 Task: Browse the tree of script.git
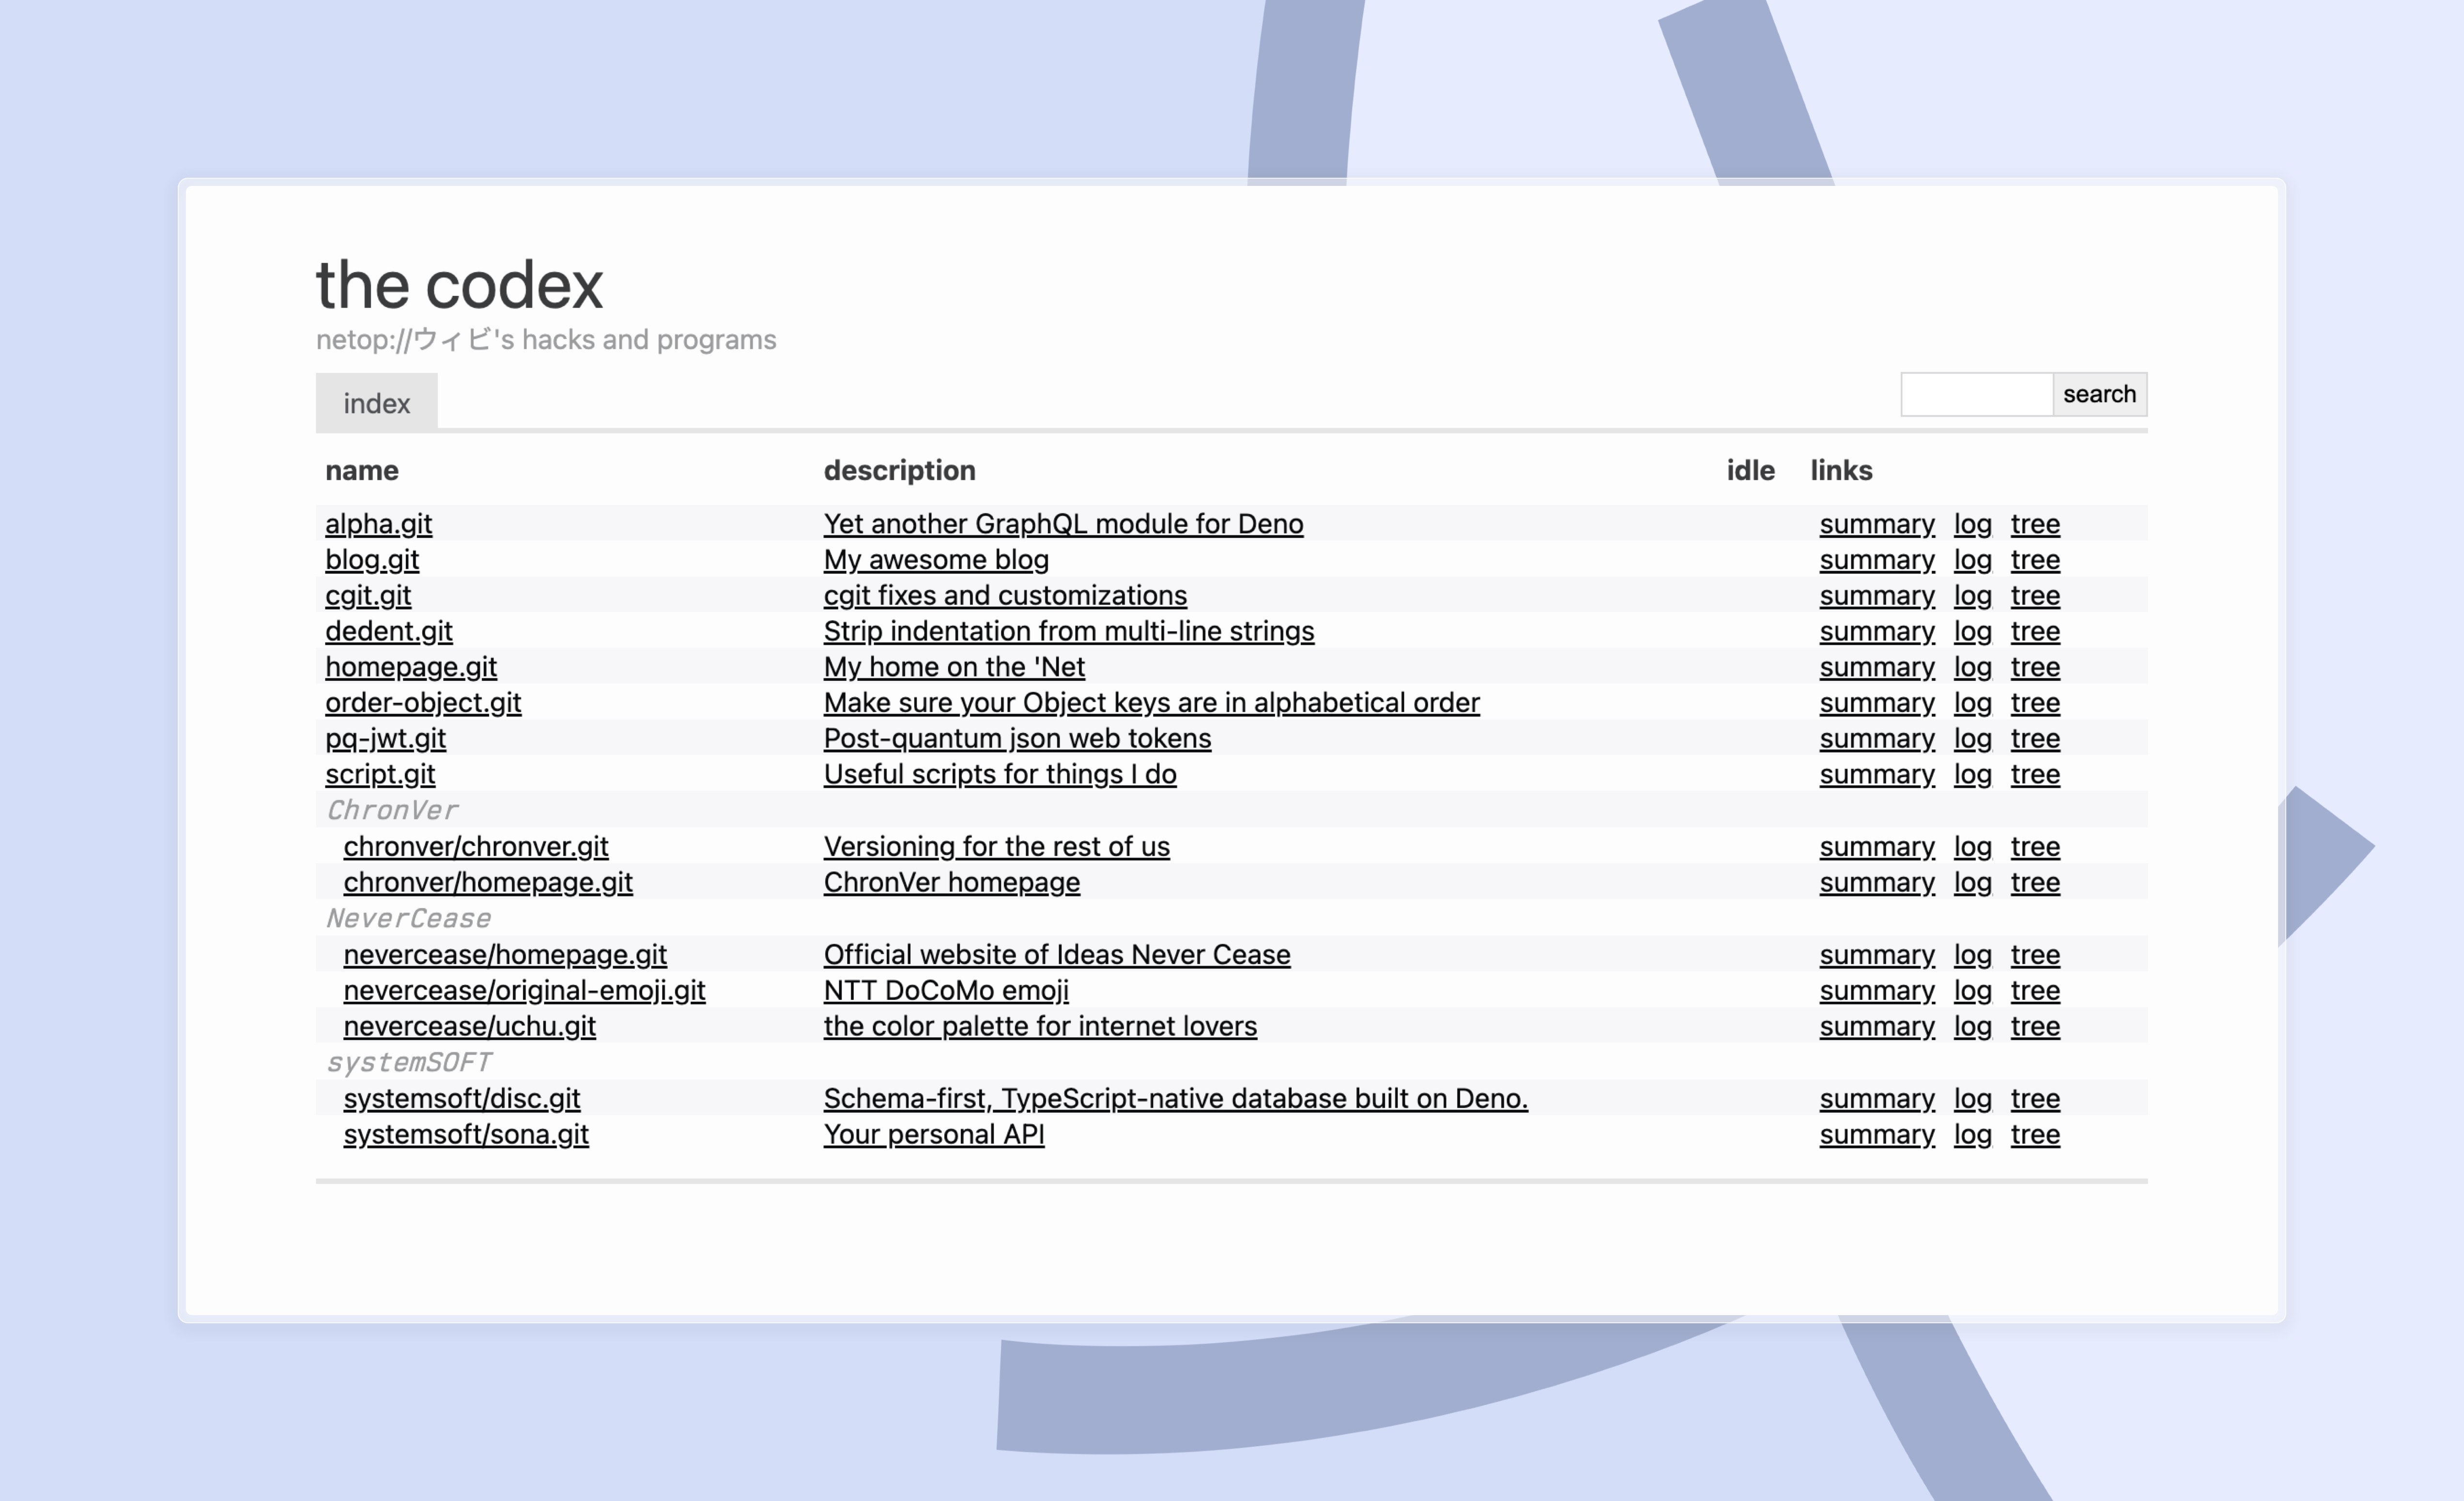(2035, 774)
